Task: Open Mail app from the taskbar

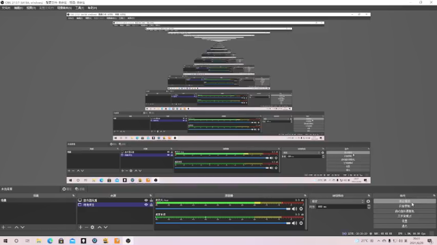Action: click(72, 241)
